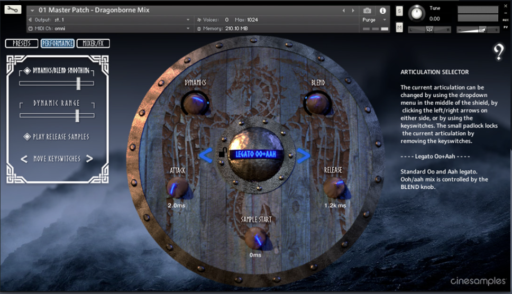The height and width of the screenshot is (294, 512).
Task: Go to the previous instrument patch arrow
Action: [x=343, y=11]
